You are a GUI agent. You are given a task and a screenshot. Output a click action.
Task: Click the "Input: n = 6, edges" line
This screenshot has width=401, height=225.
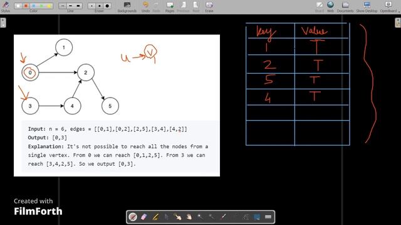107,129
